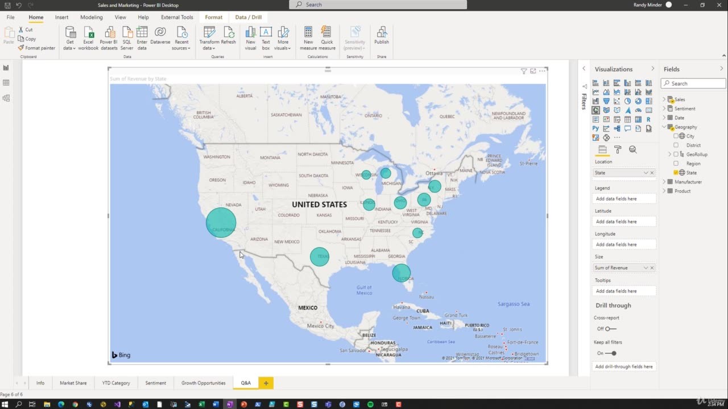Open the Insert ribbon tab
The width and height of the screenshot is (728, 409).
point(61,17)
